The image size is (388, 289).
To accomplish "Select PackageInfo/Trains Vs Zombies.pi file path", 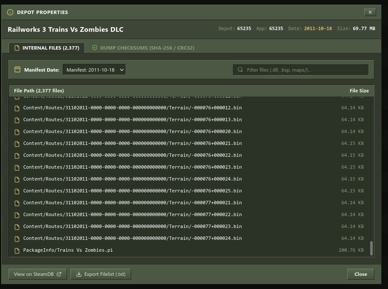I will [68, 250].
